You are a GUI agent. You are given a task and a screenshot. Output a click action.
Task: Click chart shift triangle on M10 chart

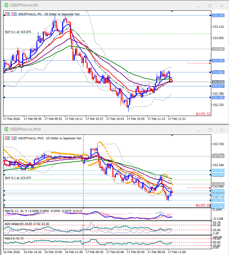172,135
